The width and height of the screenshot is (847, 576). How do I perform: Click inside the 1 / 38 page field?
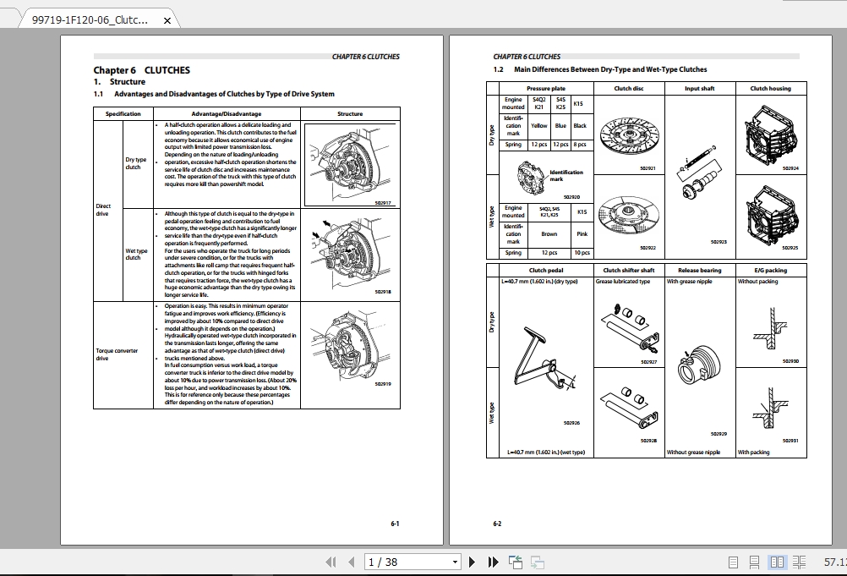point(397,561)
